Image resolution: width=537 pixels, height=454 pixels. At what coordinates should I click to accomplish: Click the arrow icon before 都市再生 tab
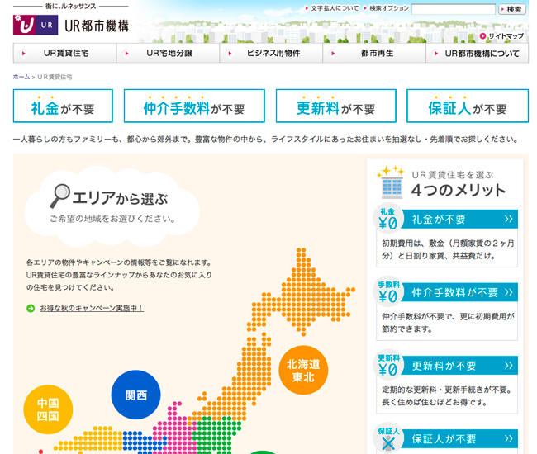[333, 54]
